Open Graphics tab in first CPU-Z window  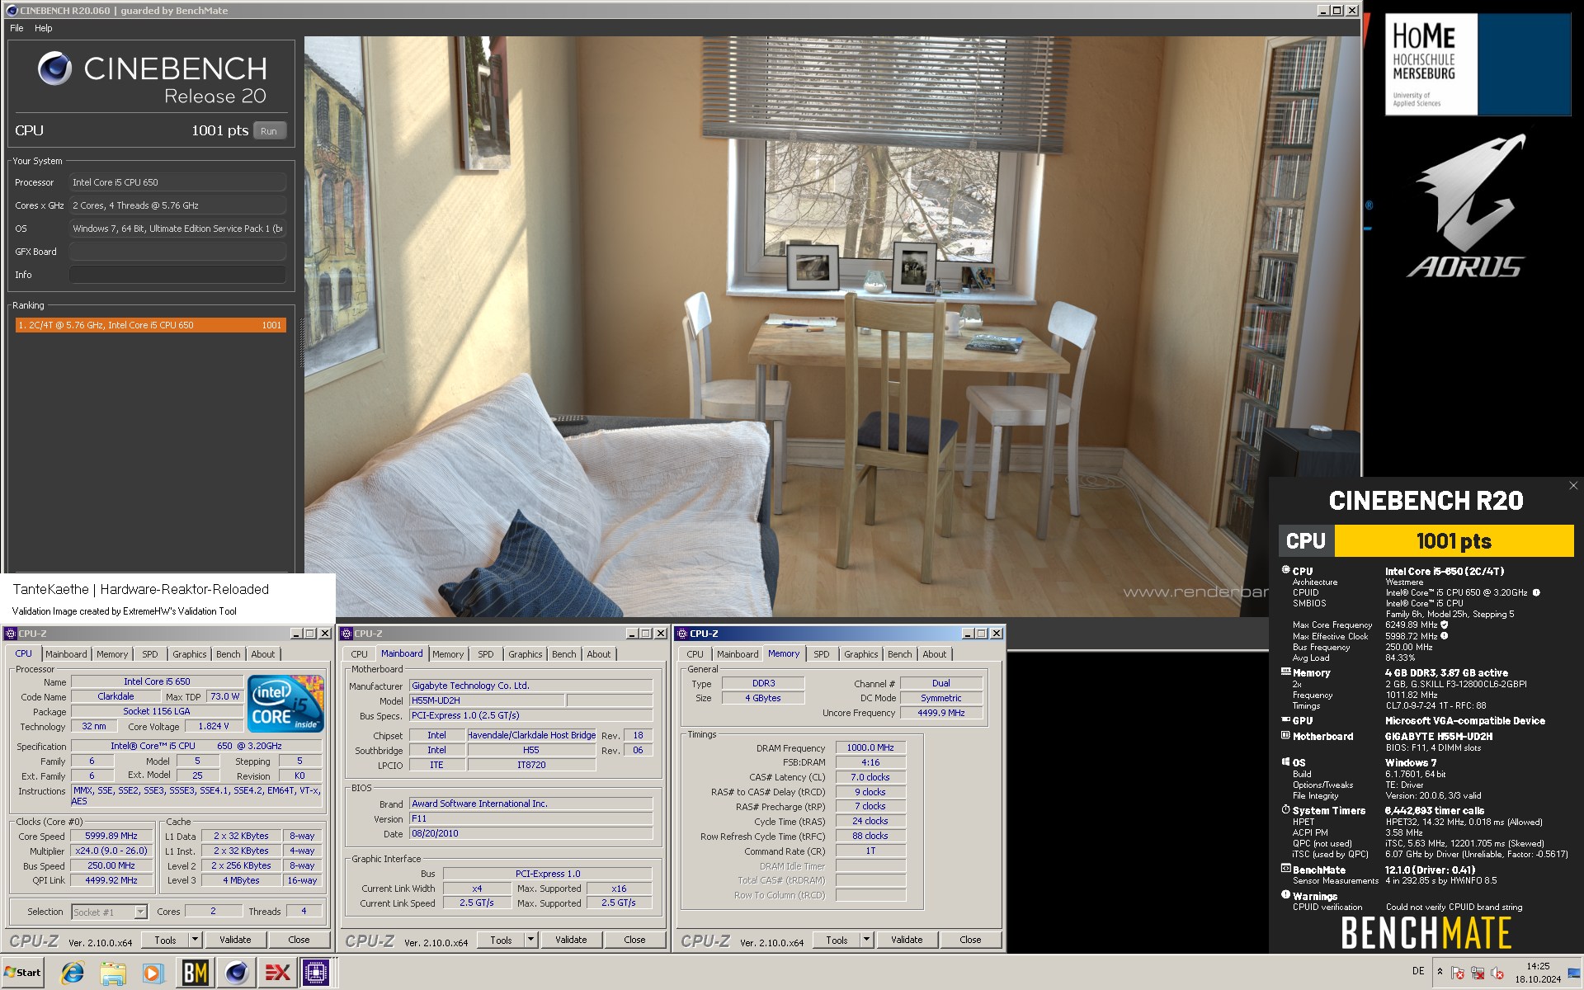[x=190, y=654]
